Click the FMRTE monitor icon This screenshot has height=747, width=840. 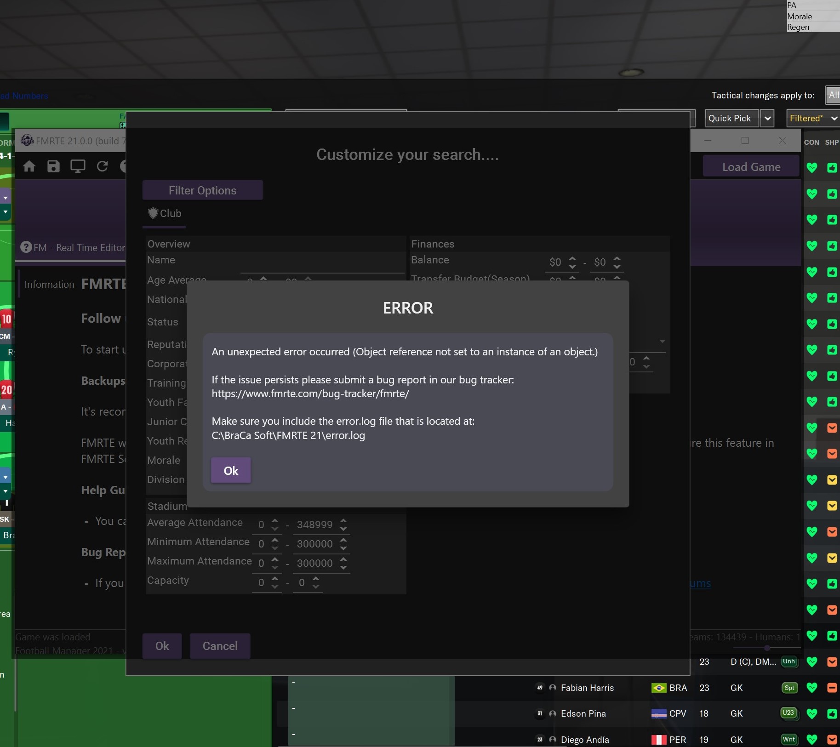[x=78, y=166]
